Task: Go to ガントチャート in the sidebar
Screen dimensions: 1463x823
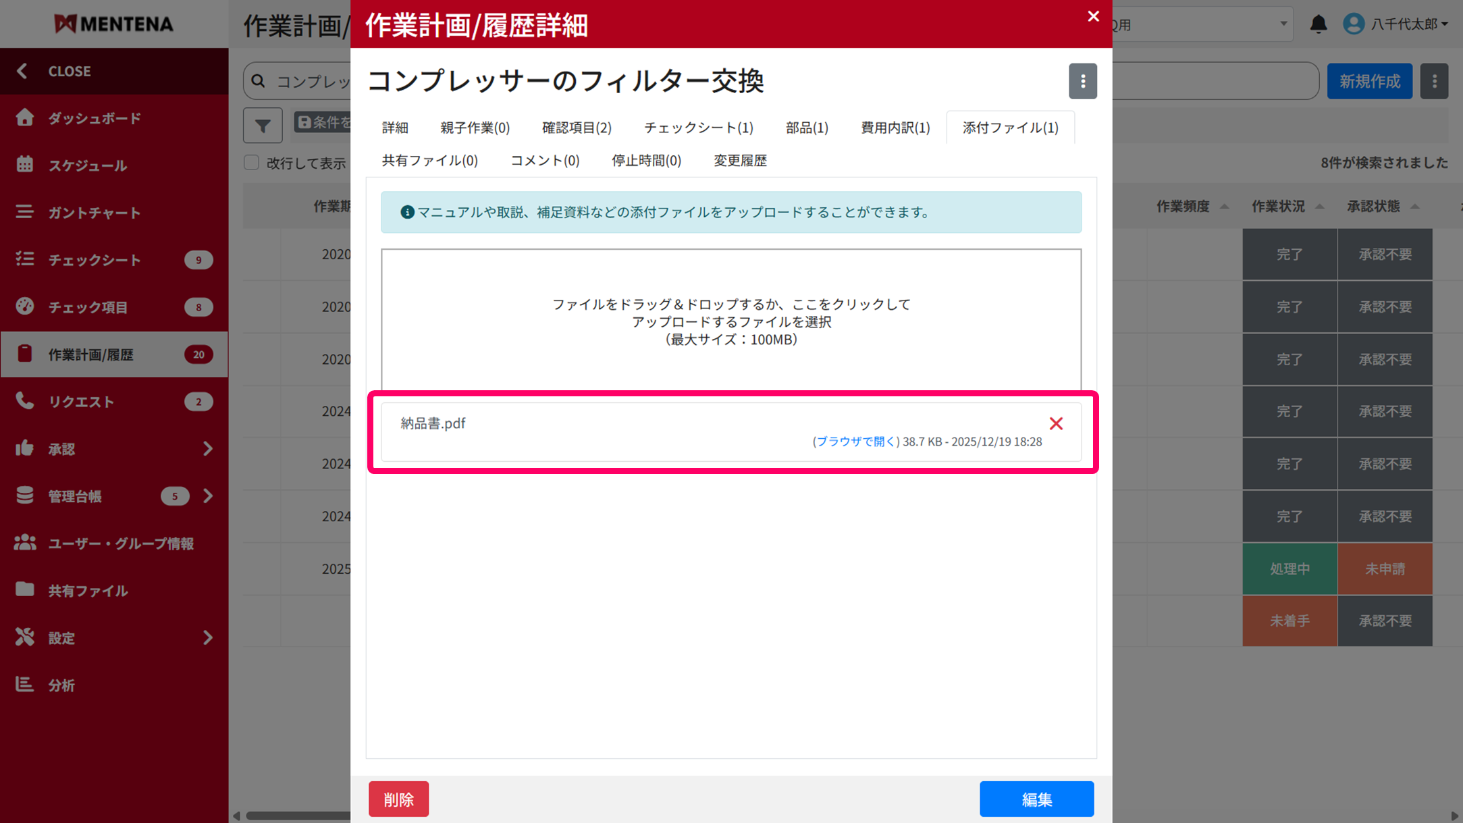Action: pyautogui.click(x=25, y=212)
